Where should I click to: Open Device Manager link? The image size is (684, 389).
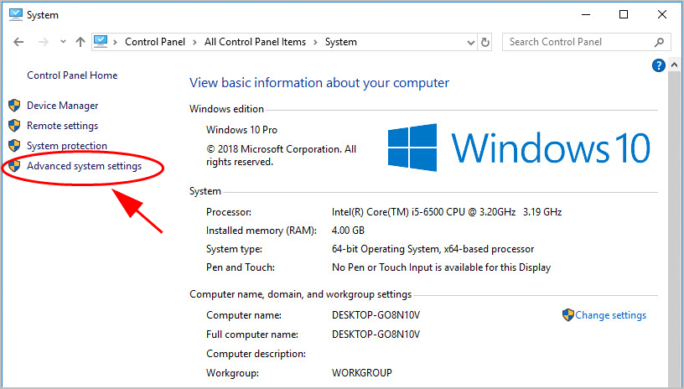click(x=62, y=106)
